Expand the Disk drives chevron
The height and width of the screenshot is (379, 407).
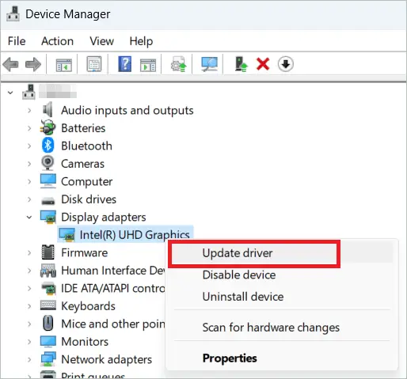(29, 199)
